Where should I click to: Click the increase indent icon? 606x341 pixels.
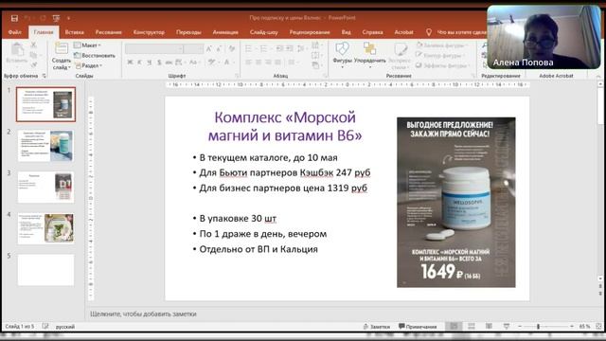coord(290,48)
